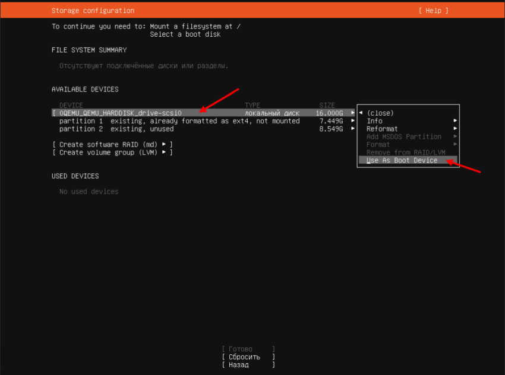This screenshot has width=505, height=375.
Task: Expand arrow next to 8.549G partition
Action: coord(353,128)
